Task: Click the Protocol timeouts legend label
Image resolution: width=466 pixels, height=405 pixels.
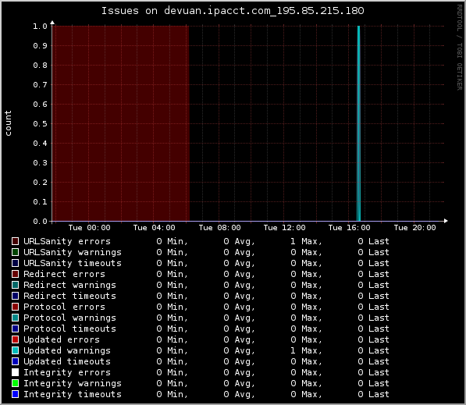Action: coord(69,329)
